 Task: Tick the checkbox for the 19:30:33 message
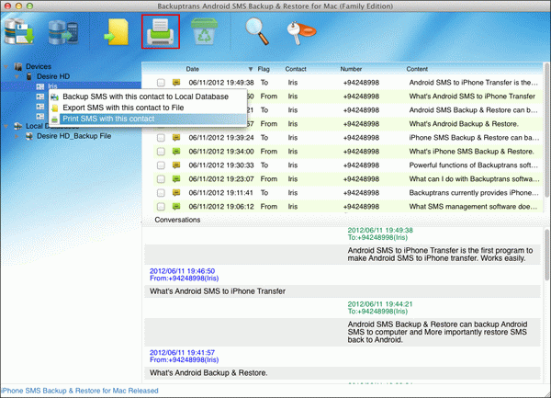[161, 165]
